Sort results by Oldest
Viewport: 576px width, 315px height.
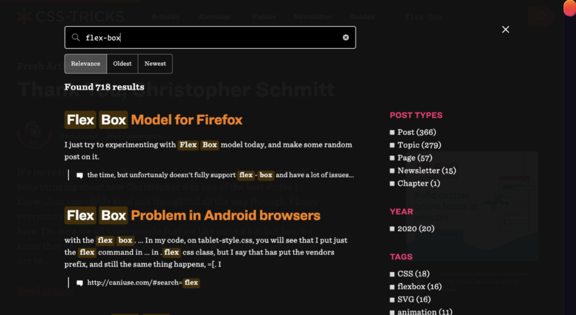(122, 64)
